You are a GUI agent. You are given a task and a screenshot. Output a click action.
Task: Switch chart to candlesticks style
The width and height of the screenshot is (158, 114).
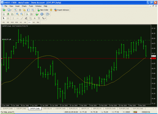8,14
